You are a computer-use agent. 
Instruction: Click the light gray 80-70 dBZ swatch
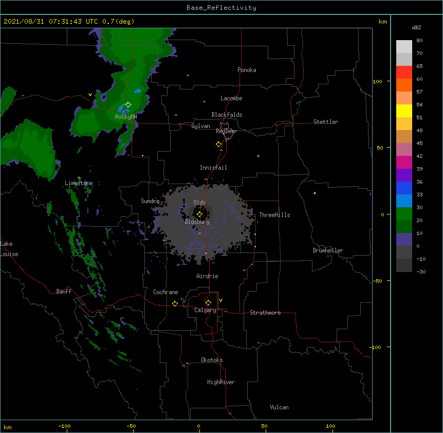[x=404, y=46]
